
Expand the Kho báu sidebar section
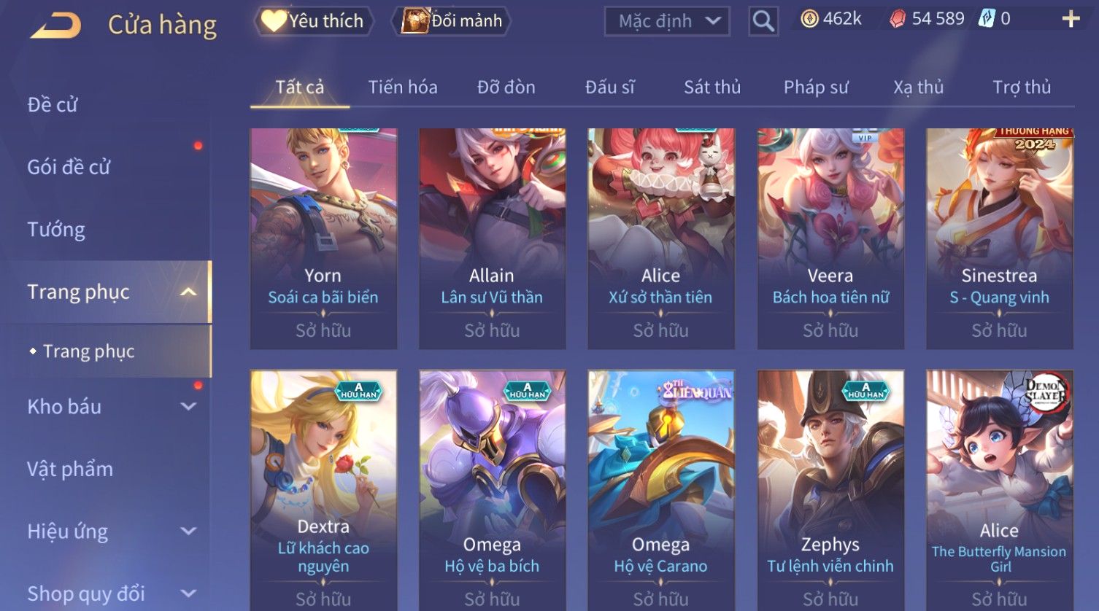[188, 407]
